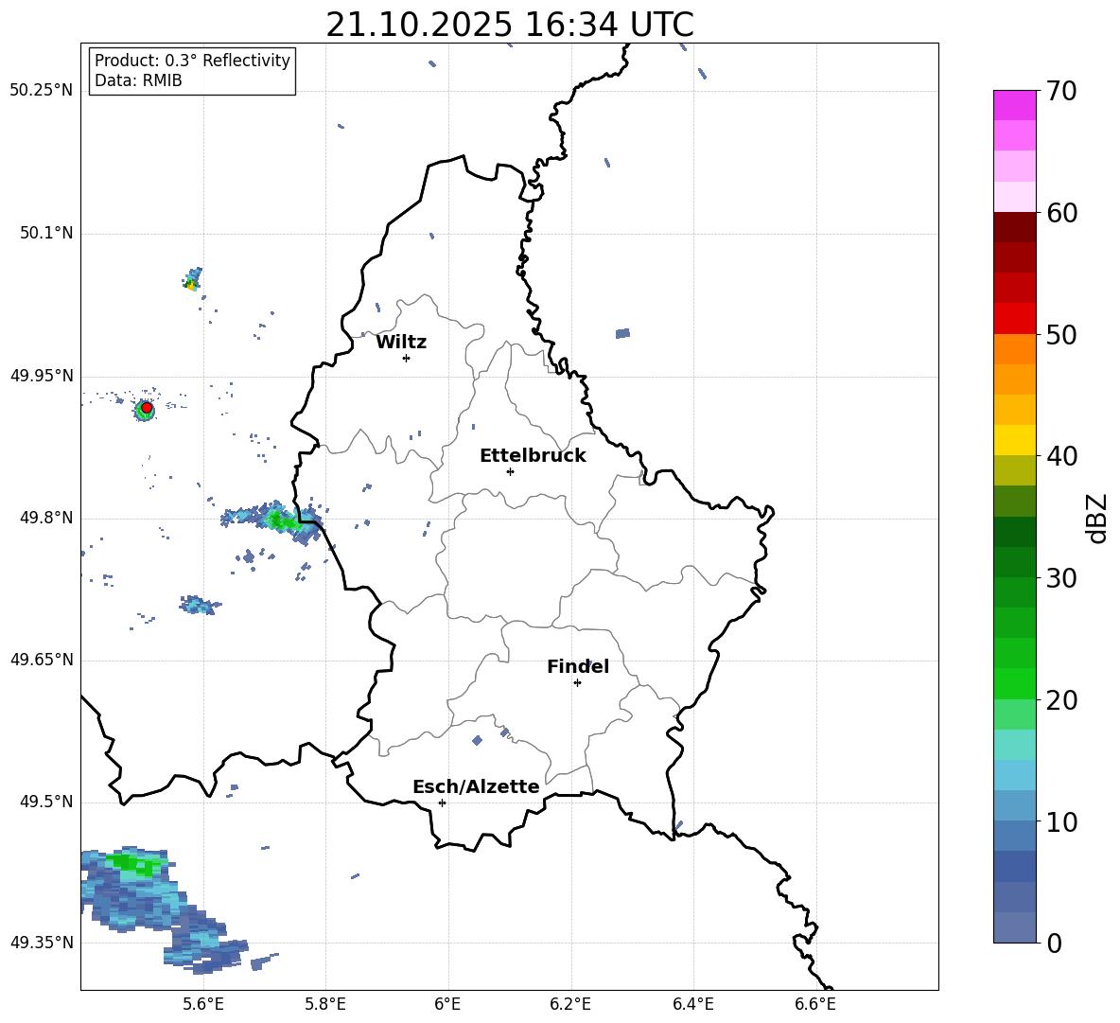This screenshot has width=1120, height=1023.
Task: Click the yellow colorbar segment near 40
Action: [x=1014, y=440]
